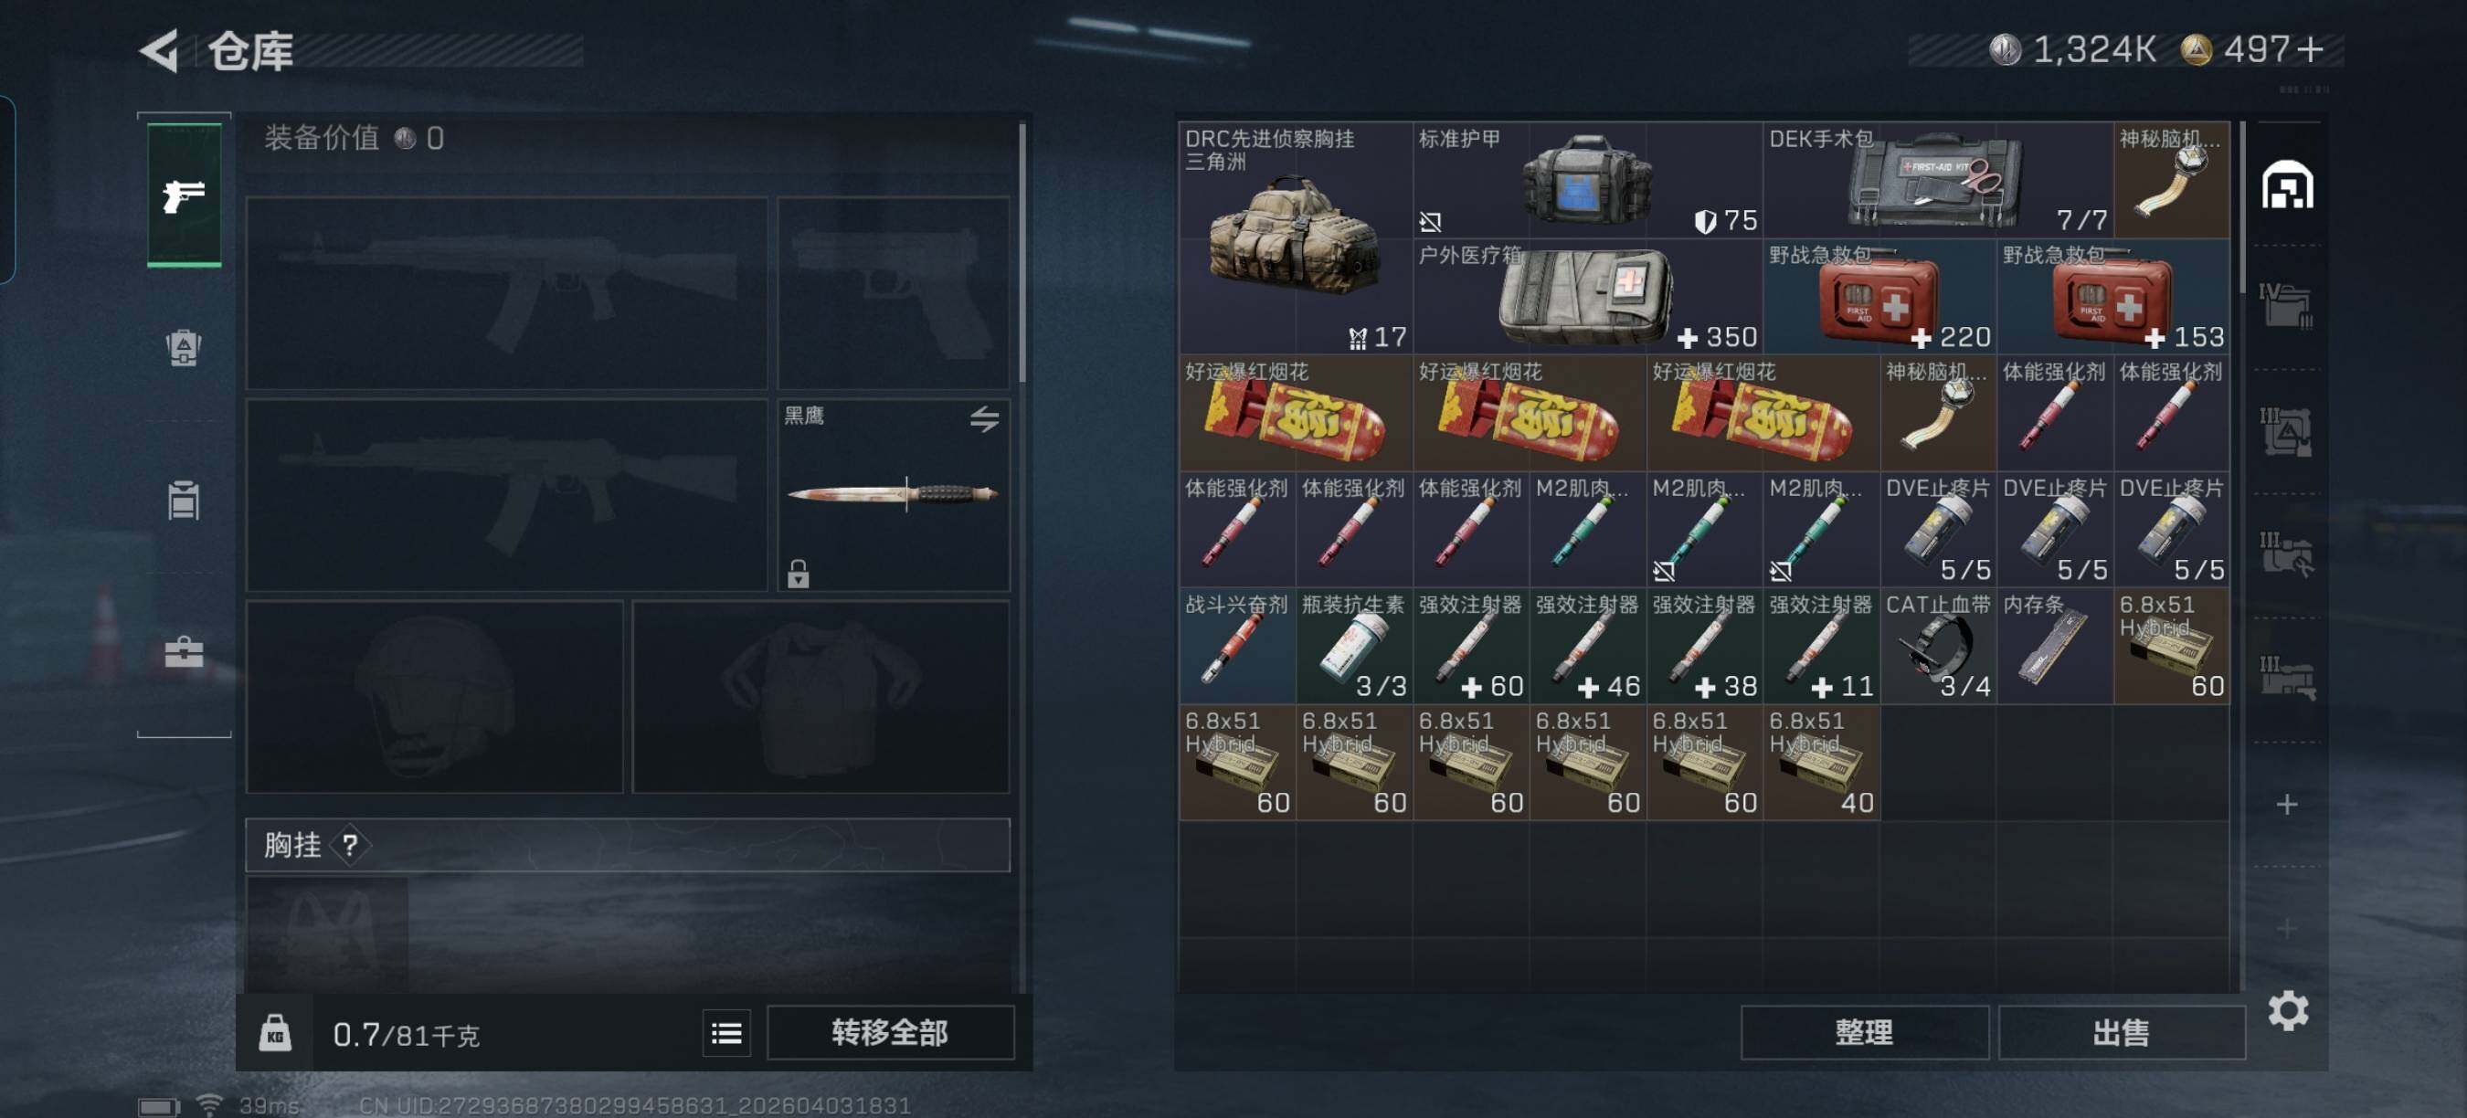Open the backpack tab in left sidebar
This screenshot has width=2467, height=1118.
coord(183,347)
